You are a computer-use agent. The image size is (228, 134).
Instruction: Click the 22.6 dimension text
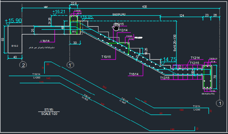tap(74, 3)
